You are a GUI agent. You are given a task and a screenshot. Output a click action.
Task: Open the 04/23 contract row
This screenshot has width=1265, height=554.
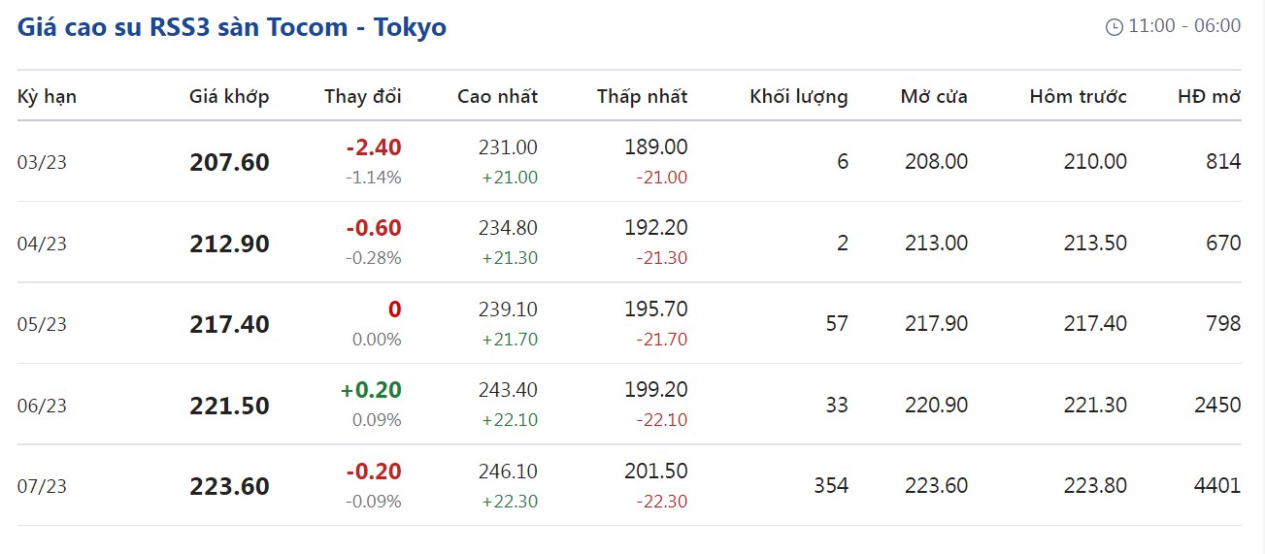click(42, 244)
